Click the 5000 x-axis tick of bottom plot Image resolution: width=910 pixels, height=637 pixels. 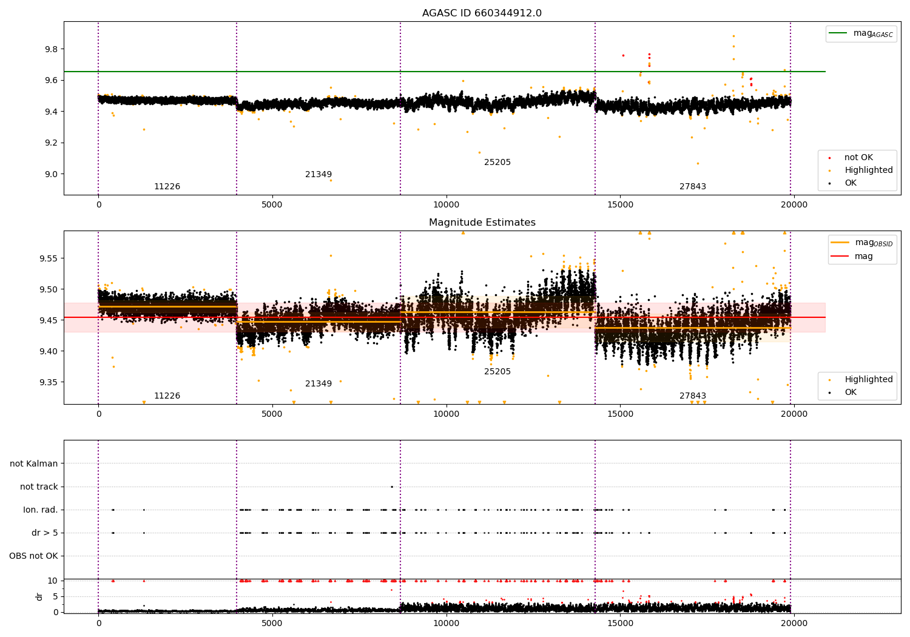pyautogui.click(x=272, y=624)
